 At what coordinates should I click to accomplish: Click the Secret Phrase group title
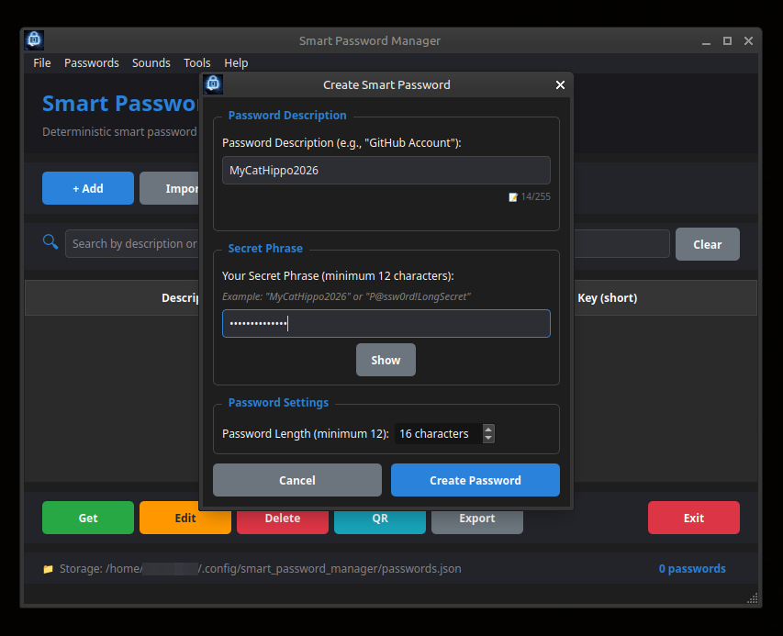(265, 248)
